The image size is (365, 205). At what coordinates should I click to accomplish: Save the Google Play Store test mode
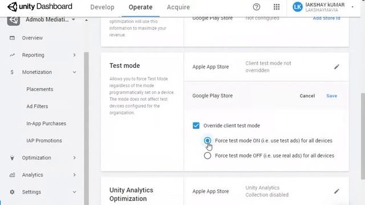(x=331, y=96)
